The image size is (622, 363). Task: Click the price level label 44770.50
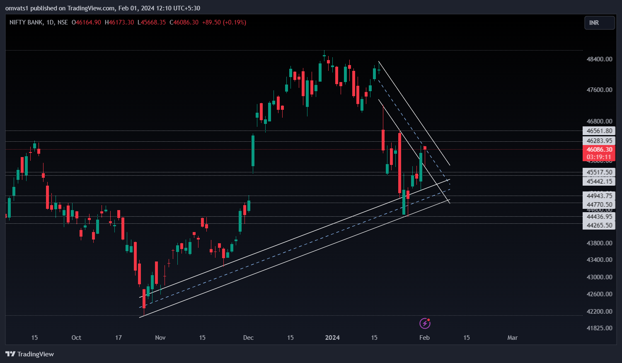pos(599,205)
